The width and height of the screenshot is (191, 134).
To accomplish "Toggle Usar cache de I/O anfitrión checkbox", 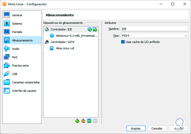I will (123, 42).
